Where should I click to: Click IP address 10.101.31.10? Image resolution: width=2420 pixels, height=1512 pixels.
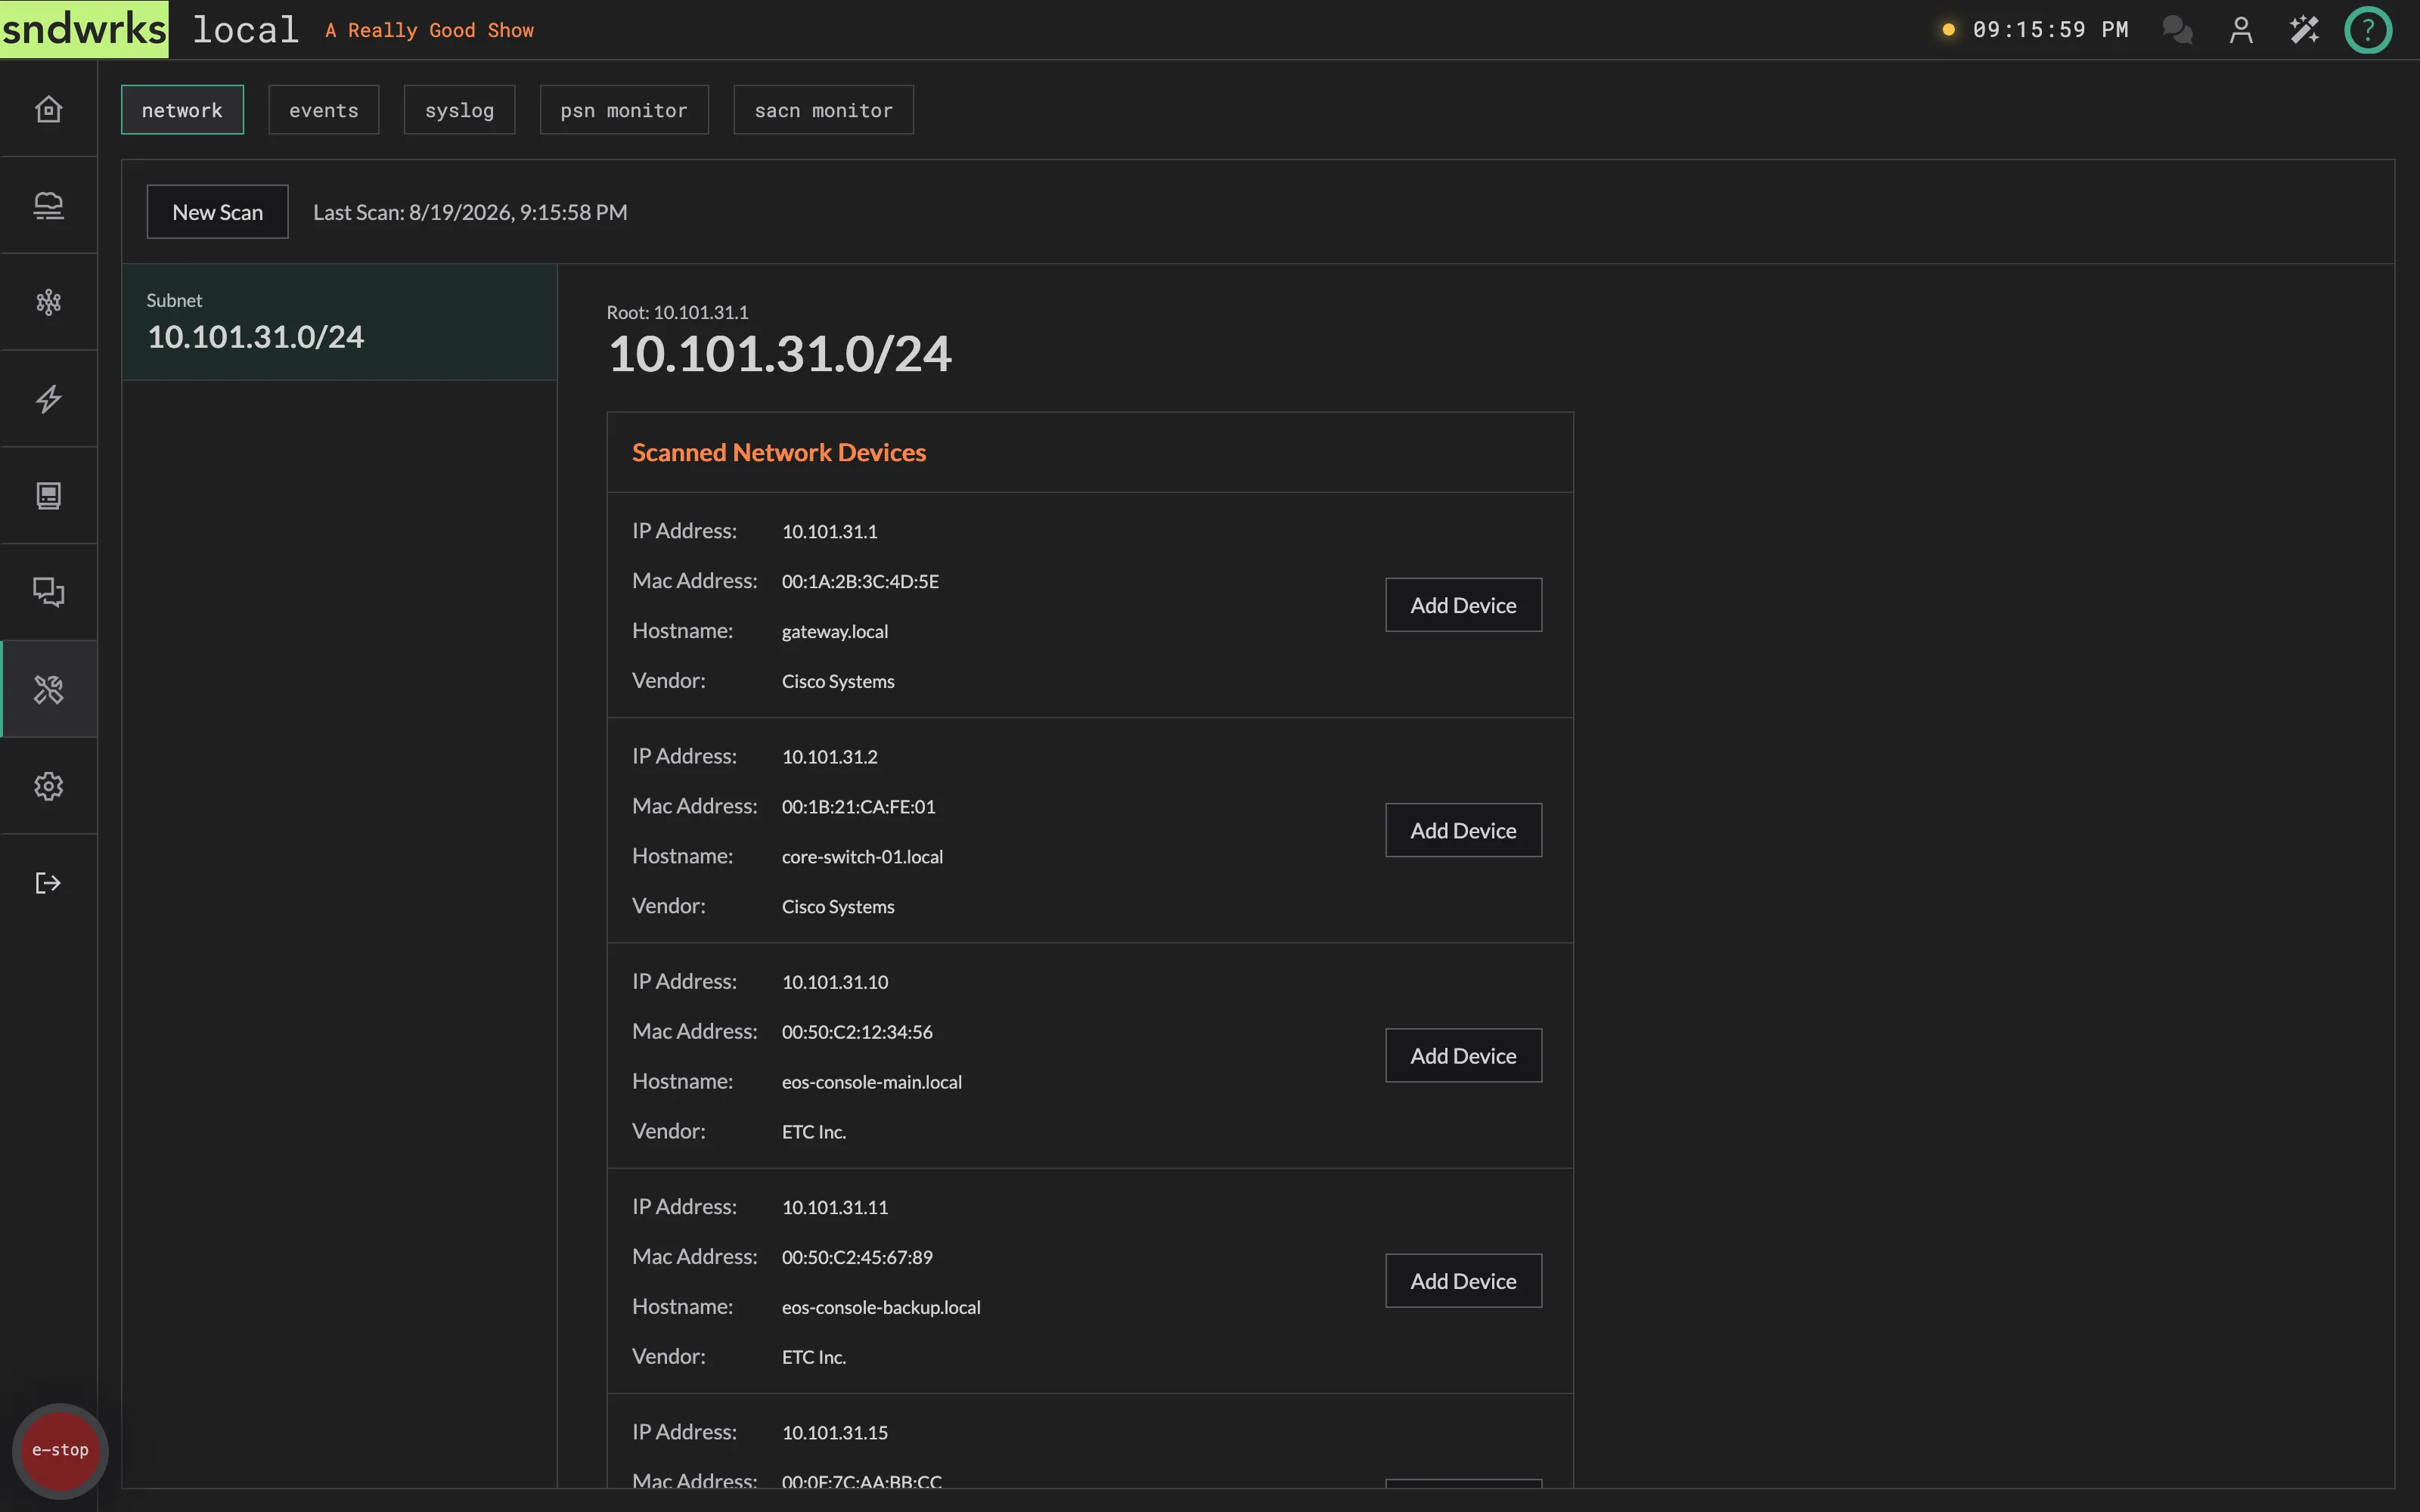[835, 982]
